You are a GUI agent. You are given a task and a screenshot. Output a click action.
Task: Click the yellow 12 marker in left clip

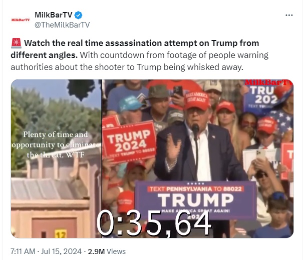61,233
